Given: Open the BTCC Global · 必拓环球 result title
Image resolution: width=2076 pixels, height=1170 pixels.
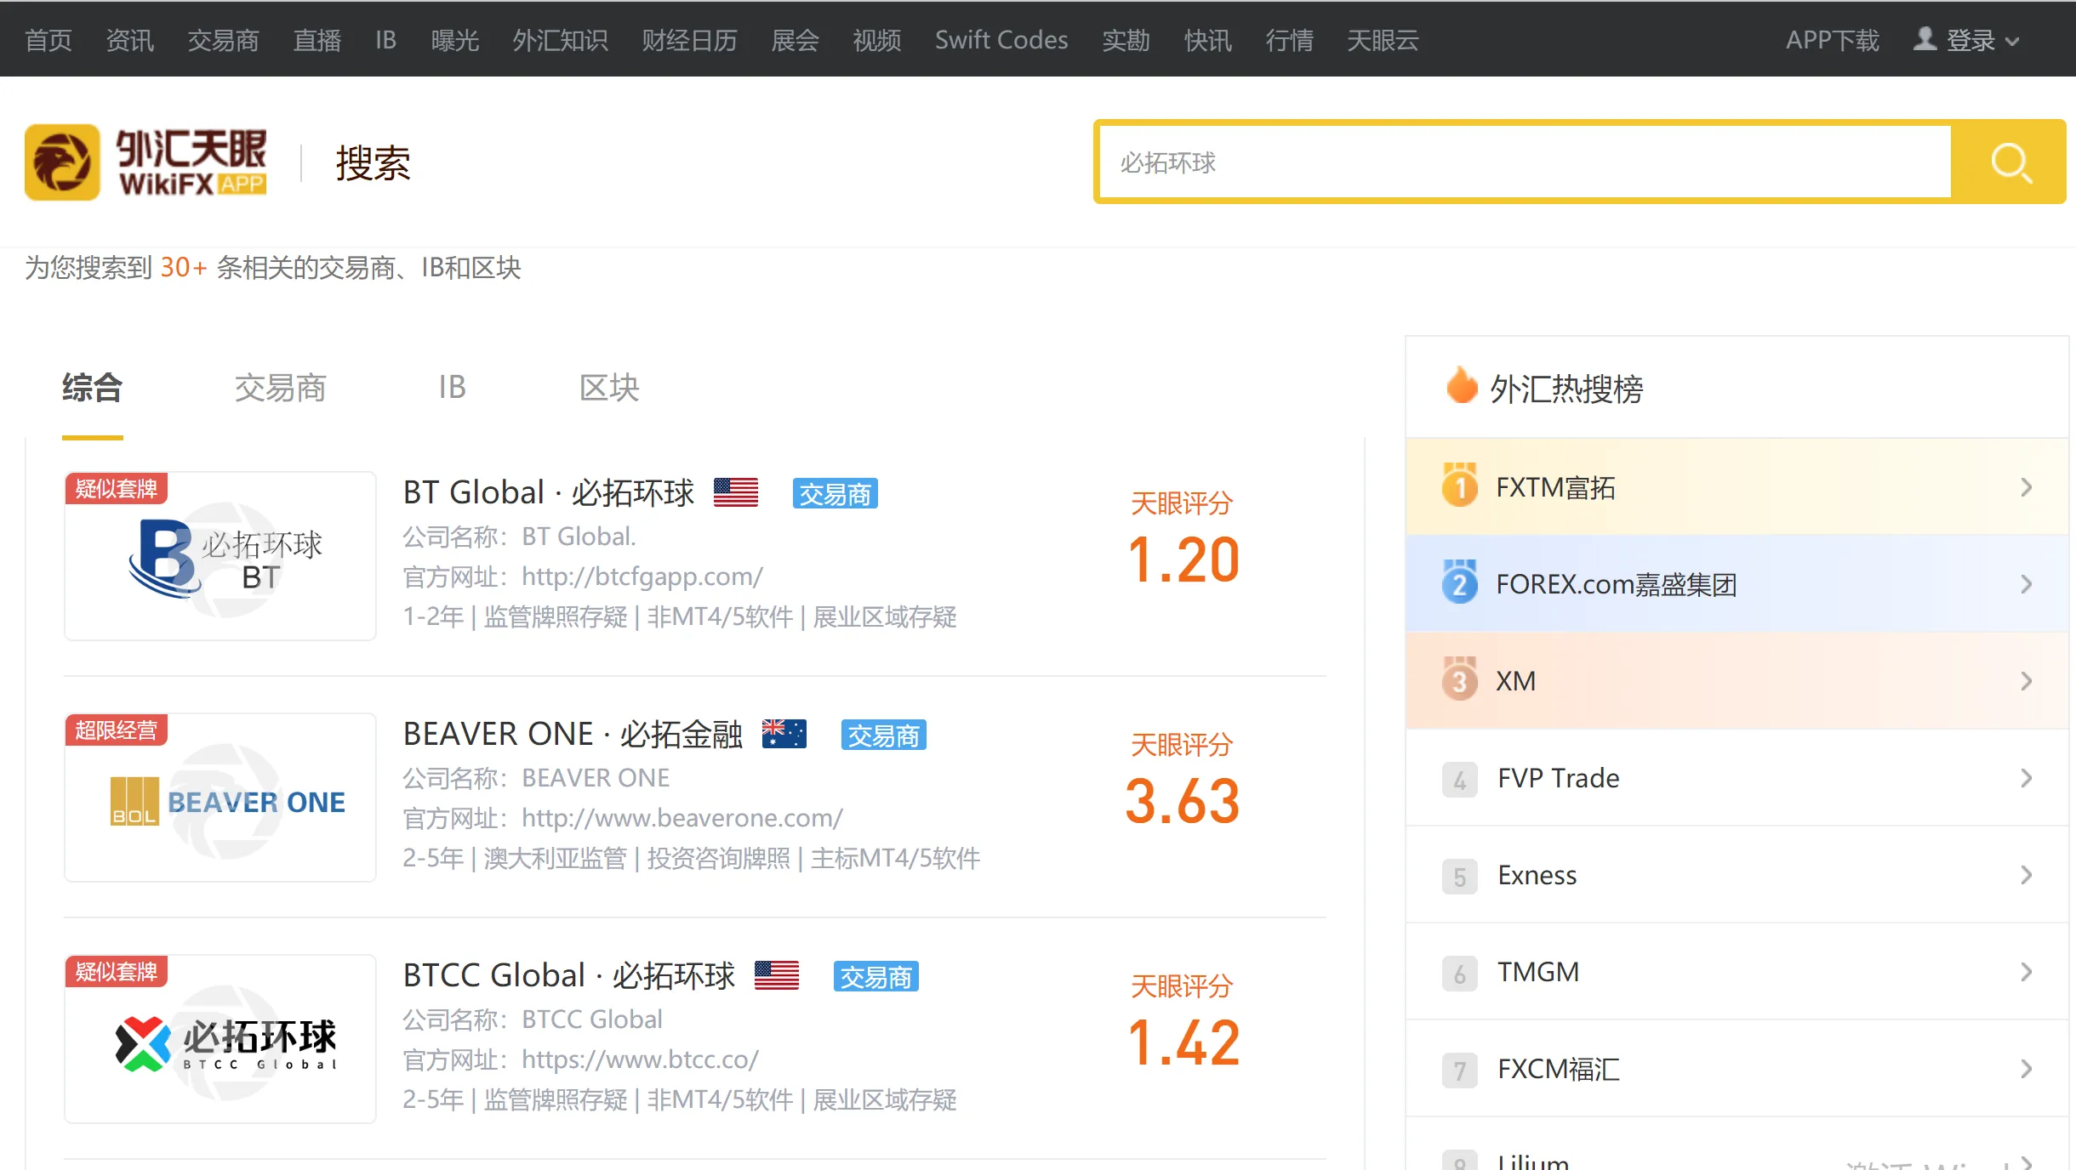Looking at the screenshot, I should (569, 975).
